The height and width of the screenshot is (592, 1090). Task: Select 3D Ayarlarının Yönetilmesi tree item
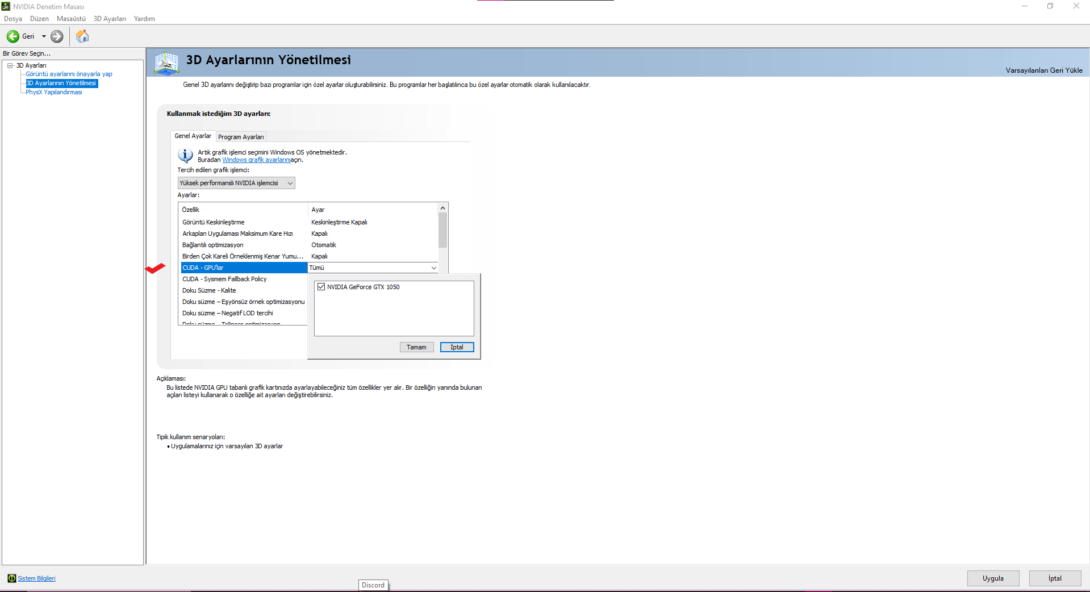(61, 83)
